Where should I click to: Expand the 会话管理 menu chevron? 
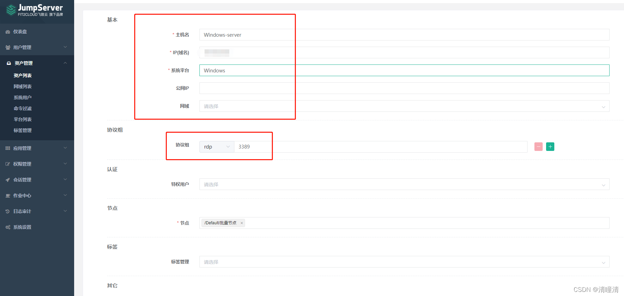(x=65, y=179)
